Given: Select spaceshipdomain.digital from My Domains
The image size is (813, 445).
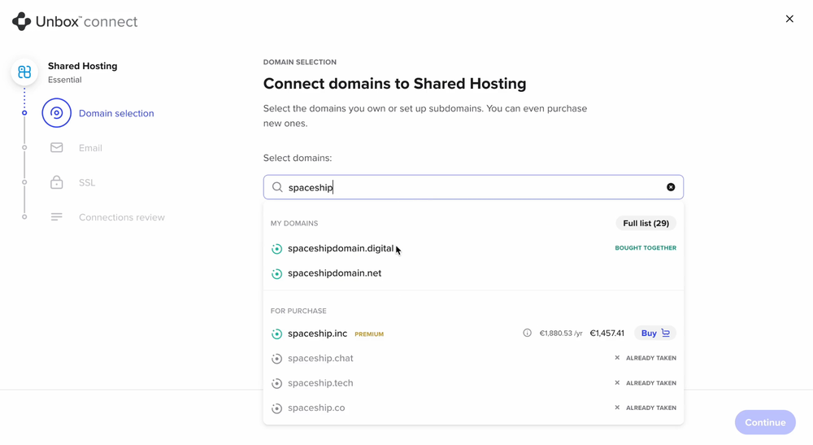Looking at the screenshot, I should tap(341, 248).
